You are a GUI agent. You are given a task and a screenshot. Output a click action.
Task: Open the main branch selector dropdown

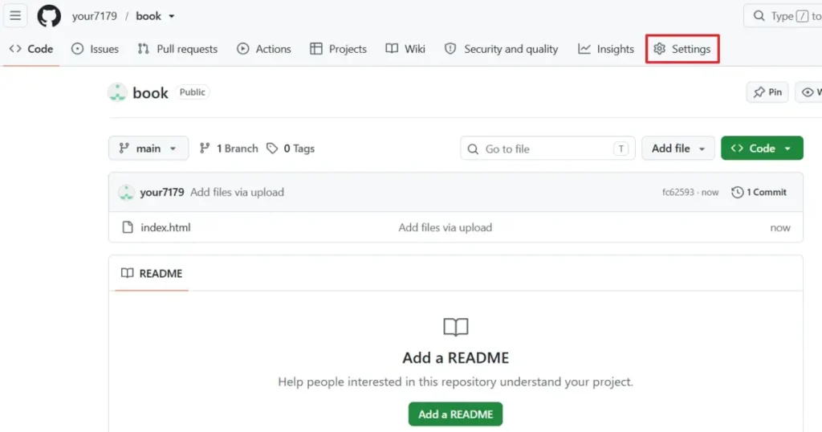(x=149, y=149)
